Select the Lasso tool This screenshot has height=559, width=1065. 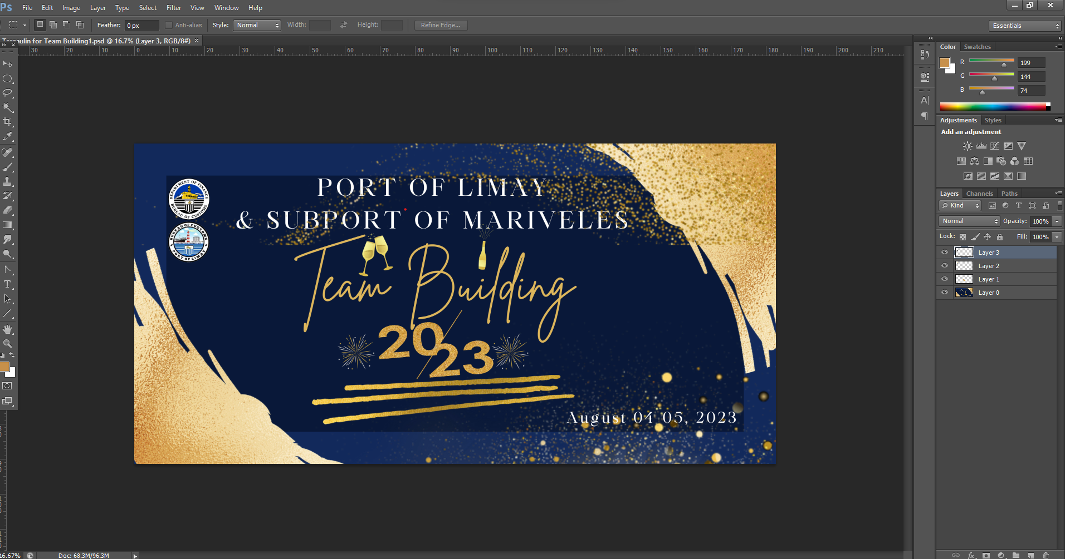click(7, 93)
